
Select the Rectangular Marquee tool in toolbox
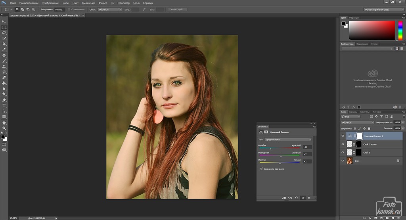[x=4, y=27]
